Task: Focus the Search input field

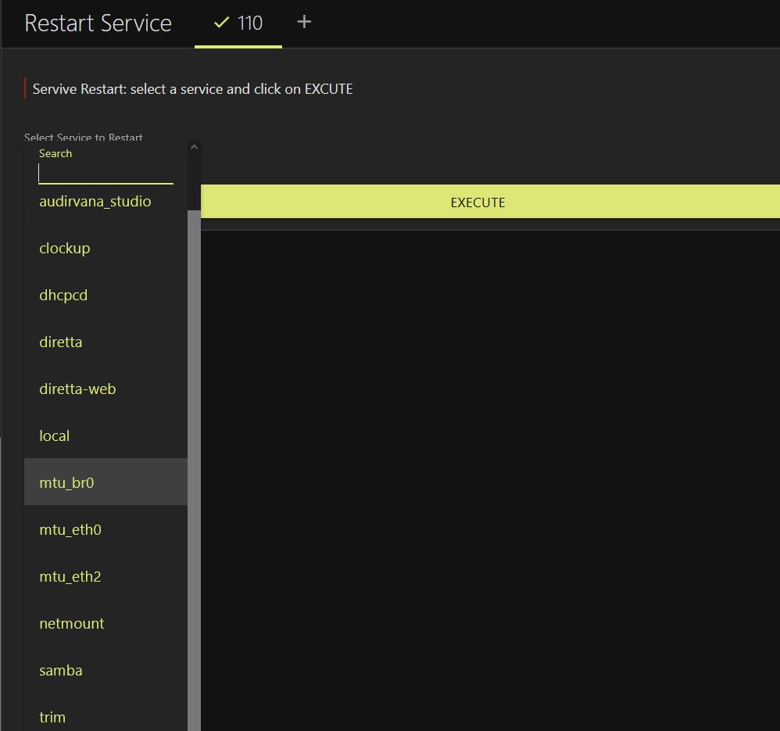Action: point(106,174)
